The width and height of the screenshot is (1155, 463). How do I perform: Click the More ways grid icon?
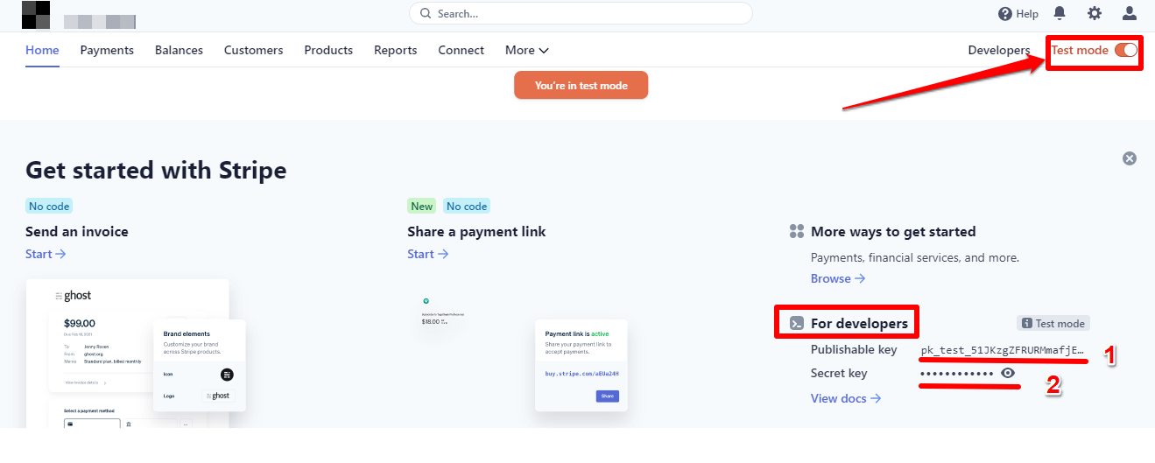click(797, 232)
